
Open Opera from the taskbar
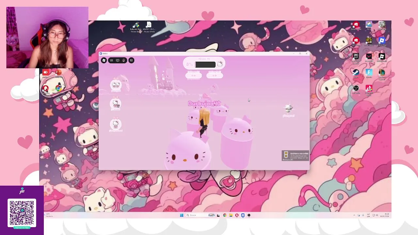(237, 215)
